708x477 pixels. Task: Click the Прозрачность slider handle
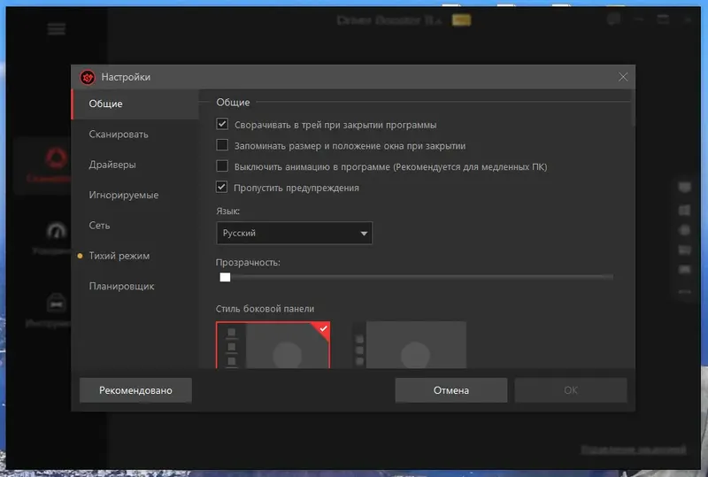[225, 277]
